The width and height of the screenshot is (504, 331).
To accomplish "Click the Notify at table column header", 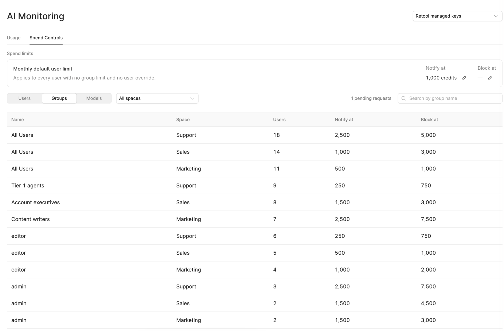I will (344, 119).
